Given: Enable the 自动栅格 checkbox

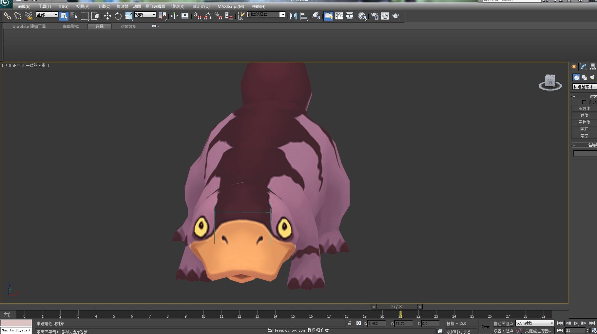Looking at the screenshot, I should [584, 102].
